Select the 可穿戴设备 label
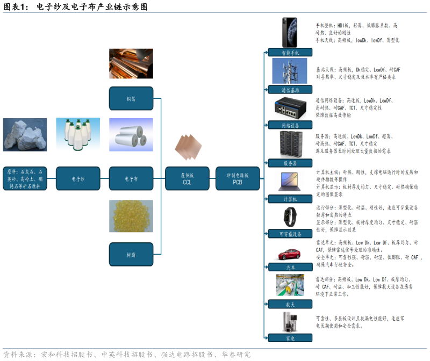The width and height of the screenshot is (430, 361). (290, 234)
